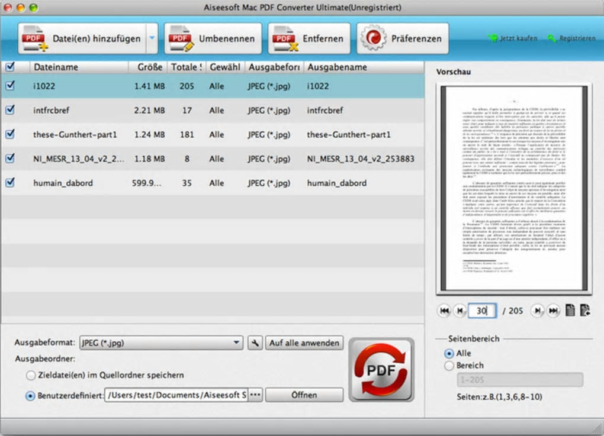
Task: Go to the first preview page
Action: (x=444, y=311)
